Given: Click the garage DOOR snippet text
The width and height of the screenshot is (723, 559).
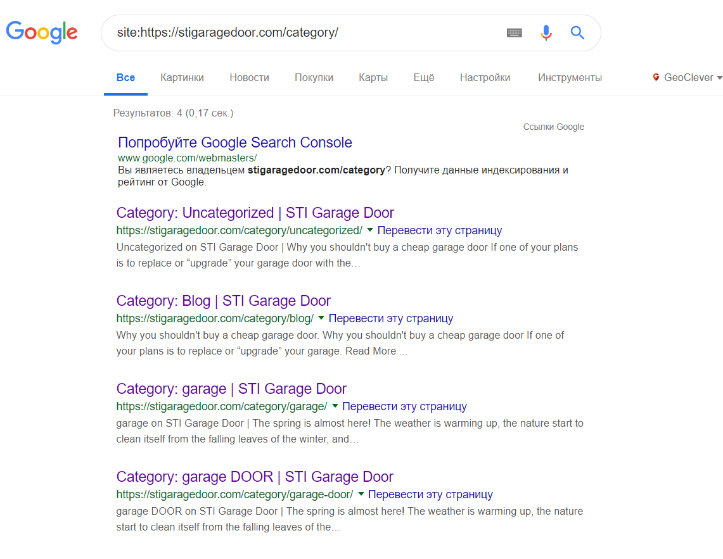Looking at the screenshot, I should click(x=350, y=519).
